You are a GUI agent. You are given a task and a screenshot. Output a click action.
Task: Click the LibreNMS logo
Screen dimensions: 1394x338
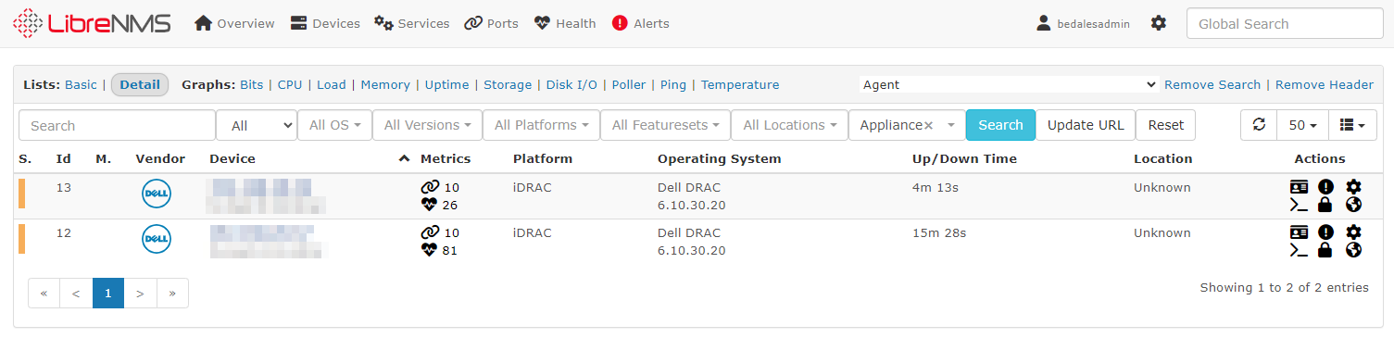92,23
